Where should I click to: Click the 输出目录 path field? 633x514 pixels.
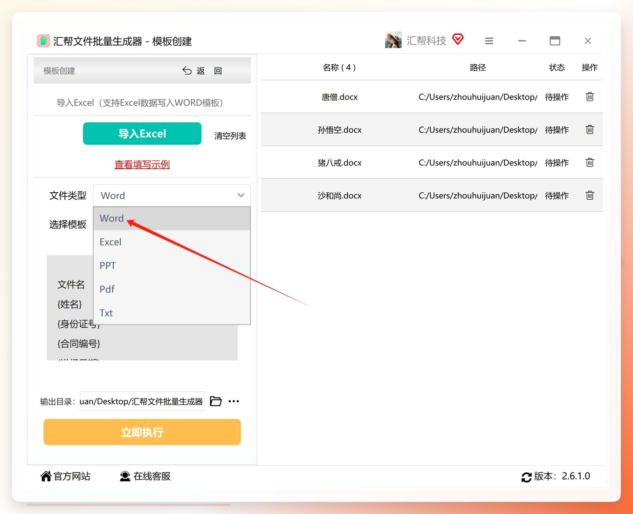142,401
